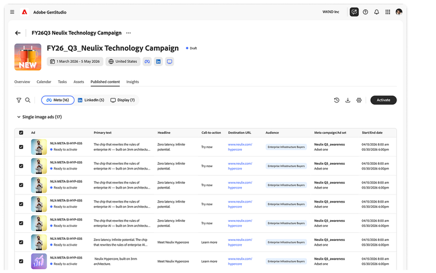Click the Start/End date column header
The height and width of the screenshot is (273, 436).
click(372, 133)
